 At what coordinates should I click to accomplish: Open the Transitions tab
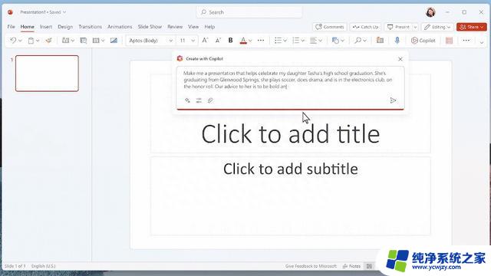91,27
